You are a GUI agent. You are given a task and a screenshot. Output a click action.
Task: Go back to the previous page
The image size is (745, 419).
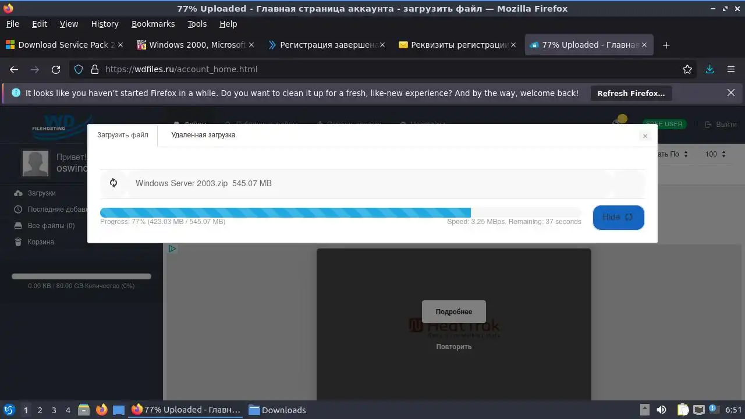[x=14, y=69]
